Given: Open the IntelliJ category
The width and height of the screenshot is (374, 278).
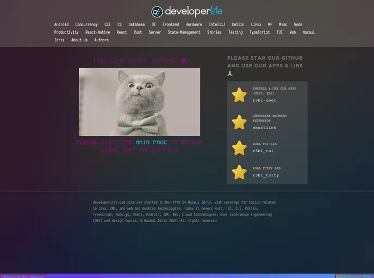Looking at the screenshot, I should click(x=217, y=24).
